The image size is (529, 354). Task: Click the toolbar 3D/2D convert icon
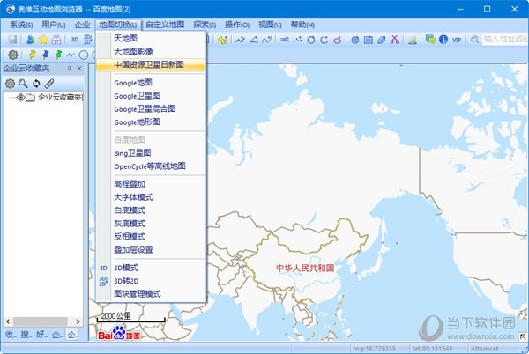pyautogui.click(x=87, y=40)
